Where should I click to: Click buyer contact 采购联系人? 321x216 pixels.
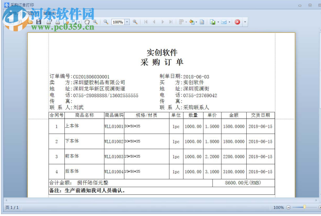pyautogui.click(x=196, y=108)
